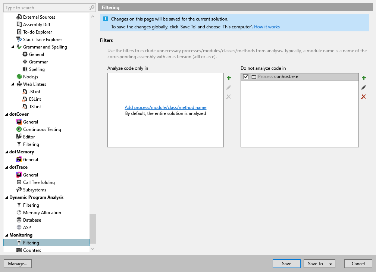Screen dimensions: 376x272
Task: Select Call Tree folding under dotTrace
Action: click(x=40, y=182)
